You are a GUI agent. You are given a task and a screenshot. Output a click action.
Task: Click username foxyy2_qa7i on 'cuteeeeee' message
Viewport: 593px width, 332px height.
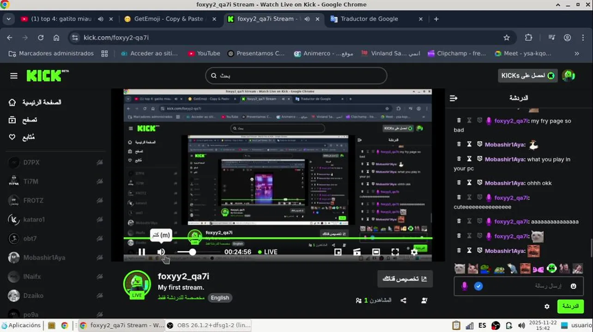click(x=511, y=197)
